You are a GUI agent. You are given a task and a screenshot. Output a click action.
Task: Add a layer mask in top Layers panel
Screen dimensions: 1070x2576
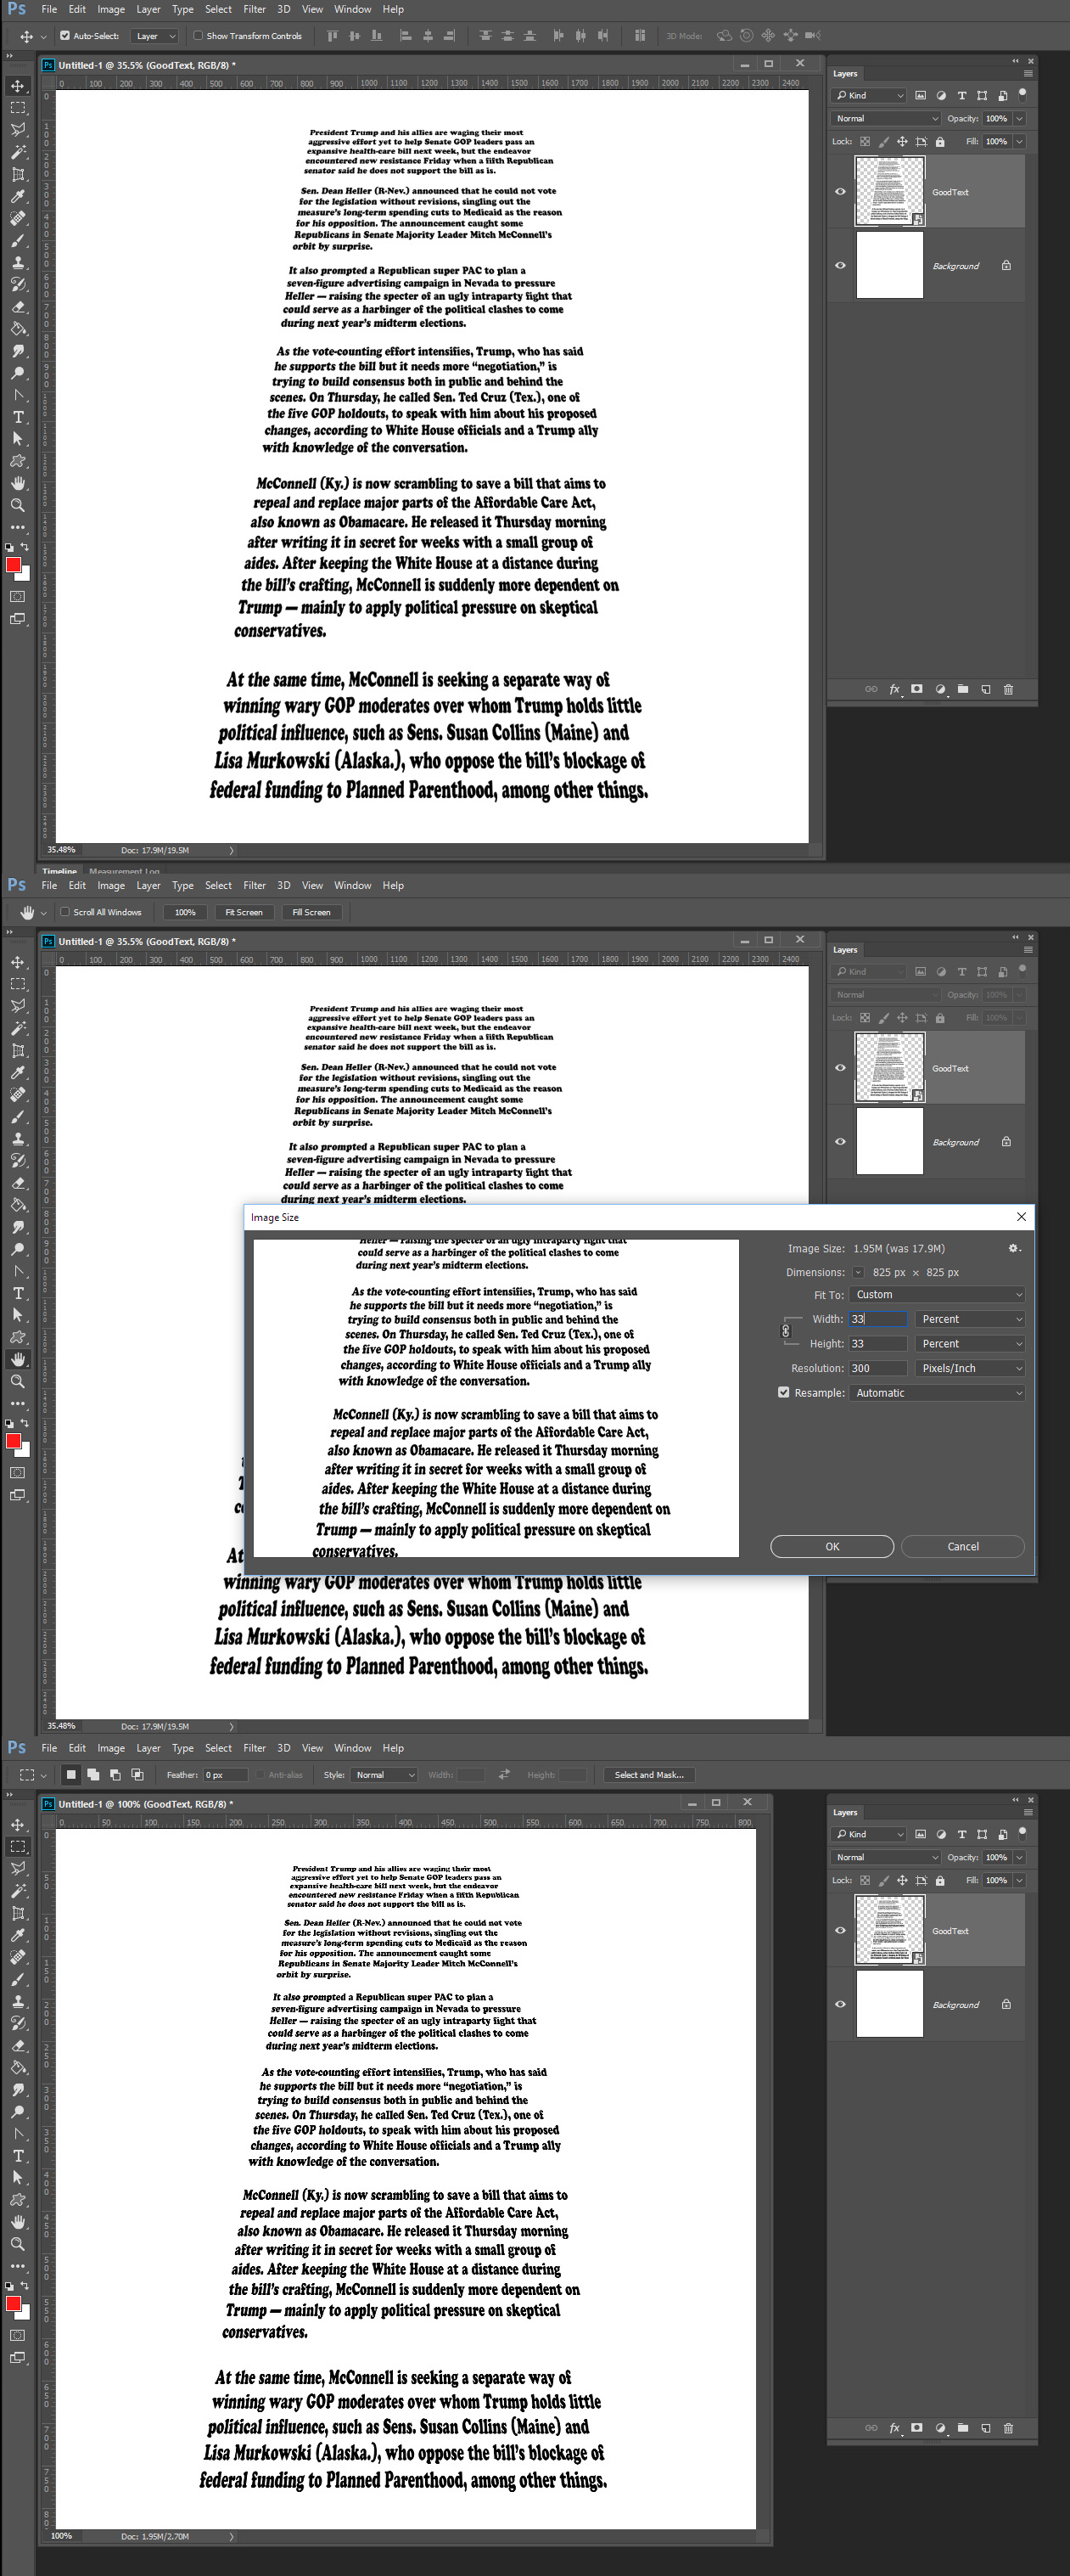[917, 689]
